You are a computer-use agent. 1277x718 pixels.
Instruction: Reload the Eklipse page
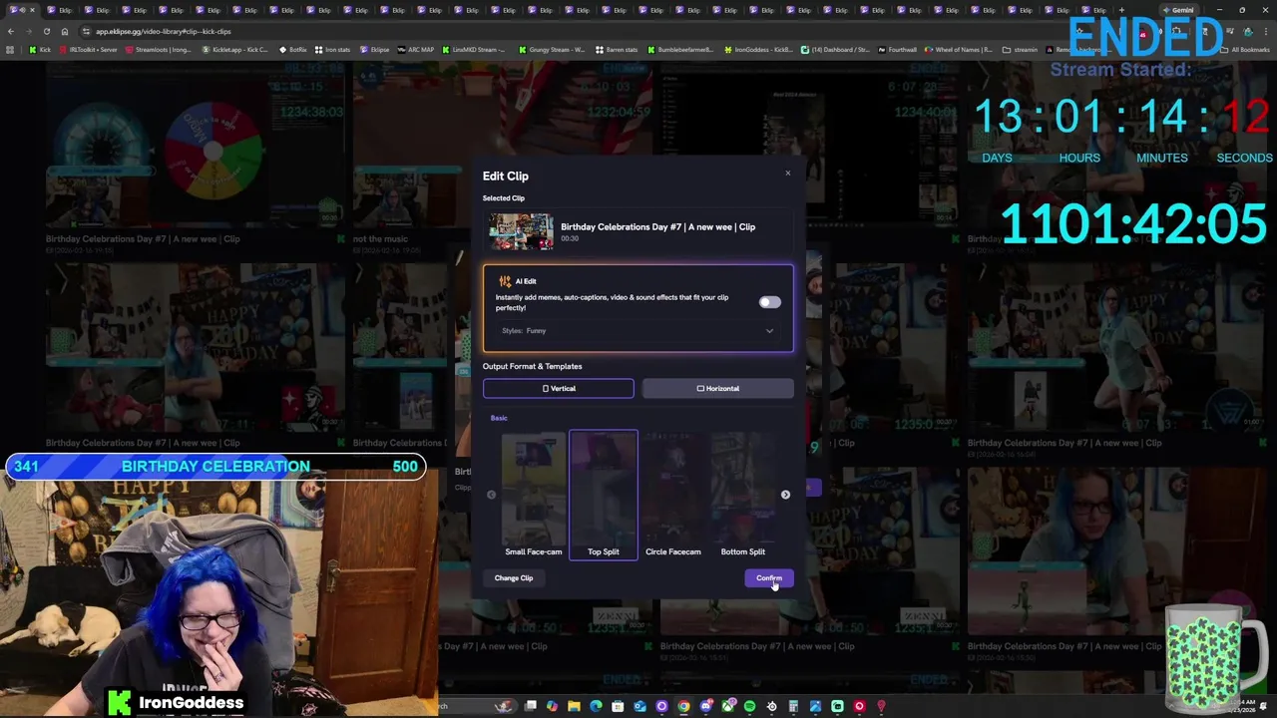46,32
